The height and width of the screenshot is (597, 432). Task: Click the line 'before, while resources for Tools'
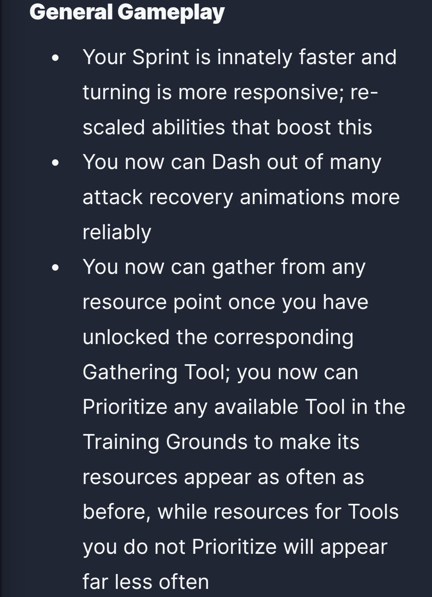point(241,512)
